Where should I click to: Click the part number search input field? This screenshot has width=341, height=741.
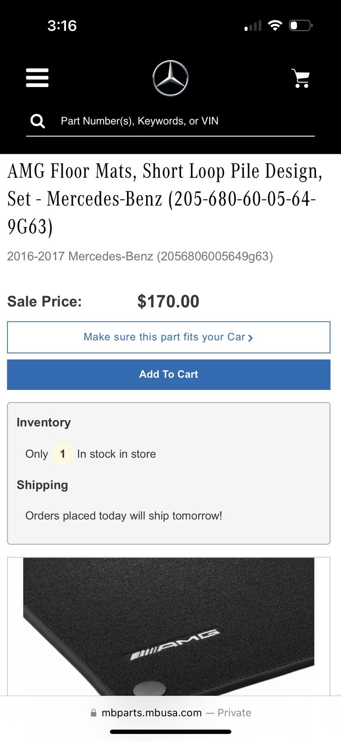(185, 120)
